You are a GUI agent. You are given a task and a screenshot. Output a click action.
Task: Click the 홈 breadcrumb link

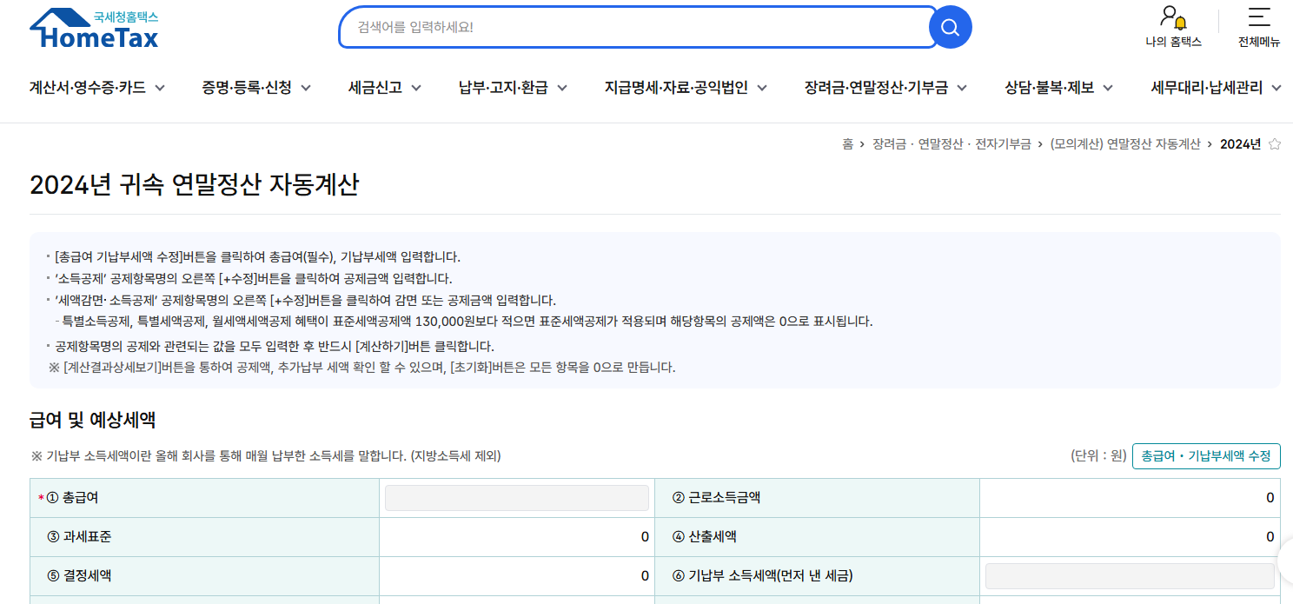pos(847,144)
